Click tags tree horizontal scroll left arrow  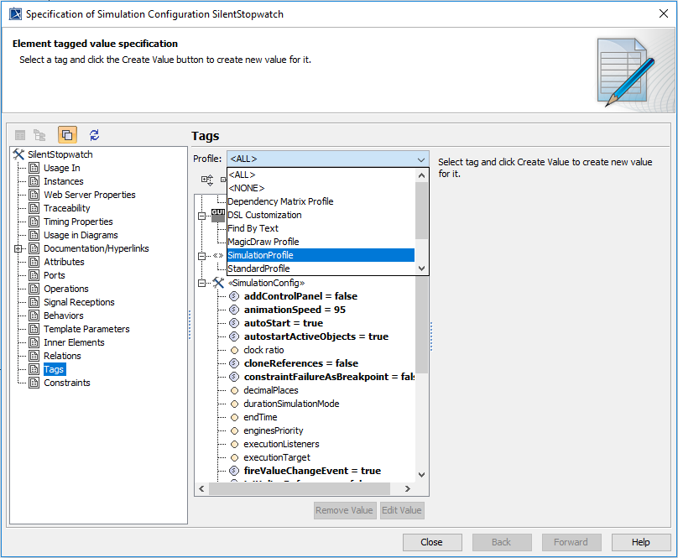201,489
